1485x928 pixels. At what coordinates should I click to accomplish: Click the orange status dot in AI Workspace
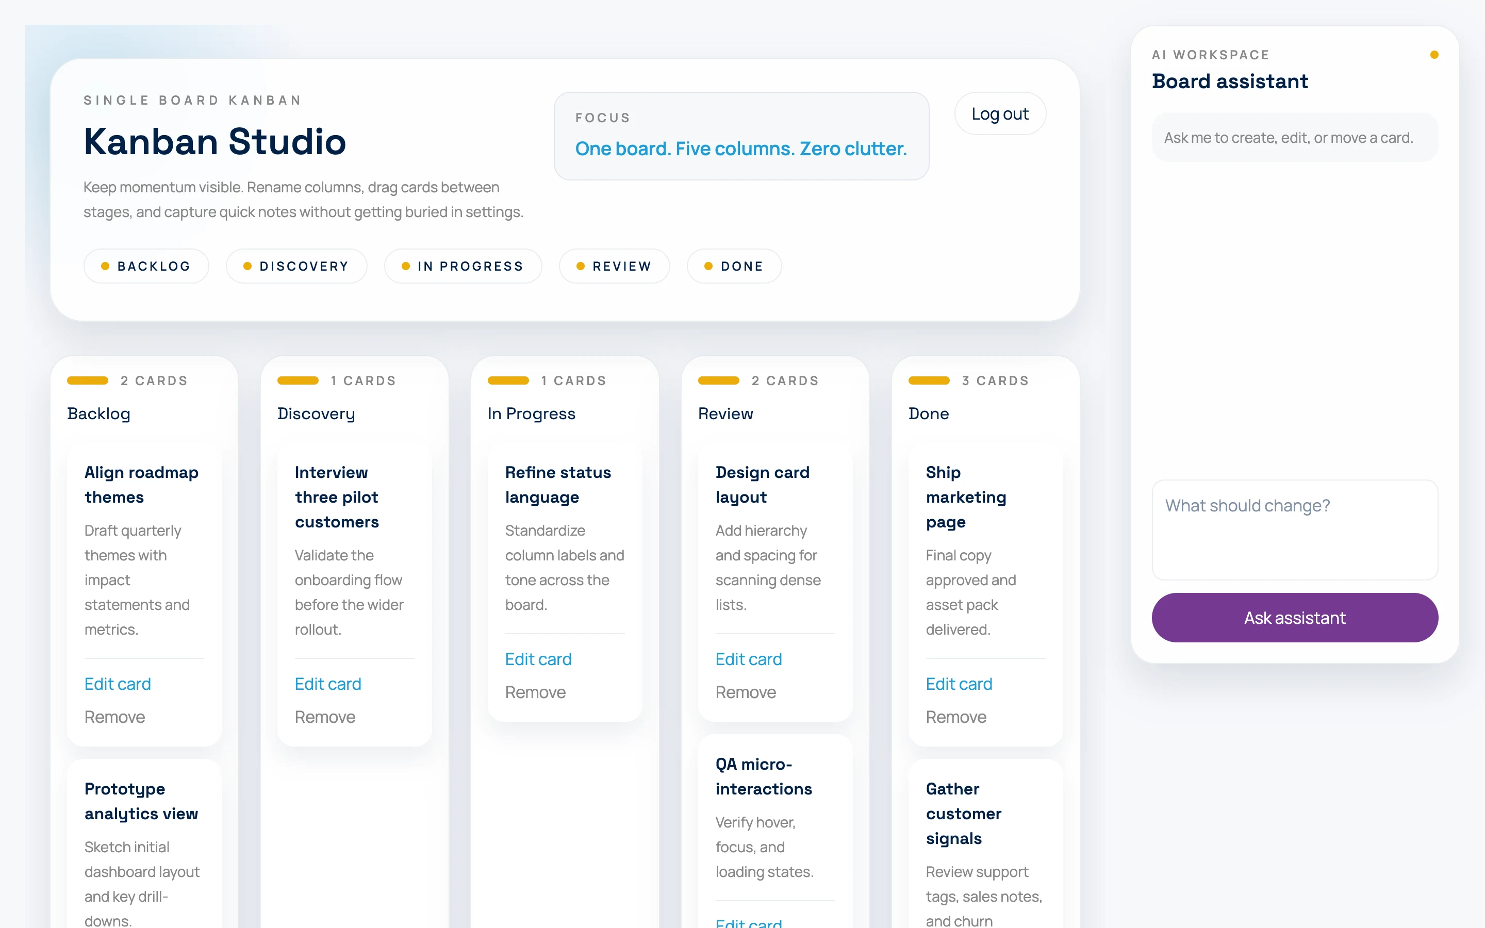coord(1434,55)
